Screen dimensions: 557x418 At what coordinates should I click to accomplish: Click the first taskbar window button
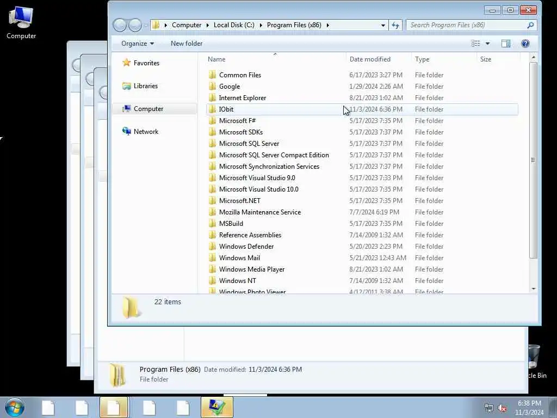48,407
